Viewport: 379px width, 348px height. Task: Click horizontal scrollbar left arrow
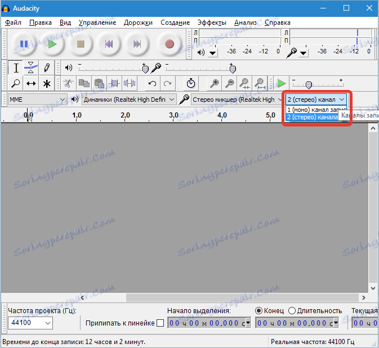tap(82, 297)
